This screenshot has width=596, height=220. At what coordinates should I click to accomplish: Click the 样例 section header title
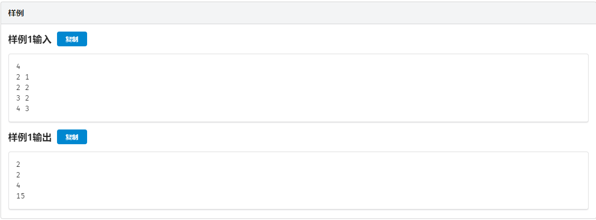coord(16,13)
